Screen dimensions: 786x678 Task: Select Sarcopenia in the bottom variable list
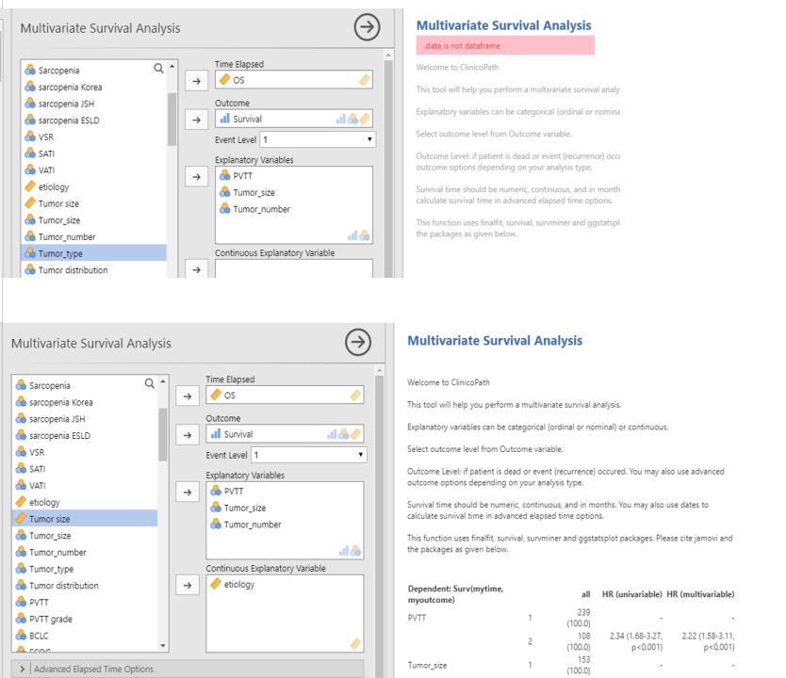point(85,385)
